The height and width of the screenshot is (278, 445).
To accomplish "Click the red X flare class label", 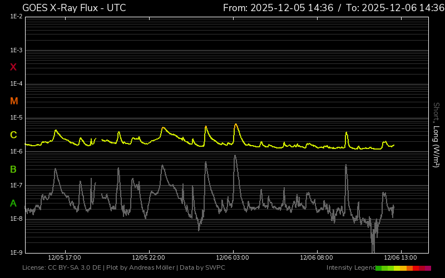I will coord(13,67).
